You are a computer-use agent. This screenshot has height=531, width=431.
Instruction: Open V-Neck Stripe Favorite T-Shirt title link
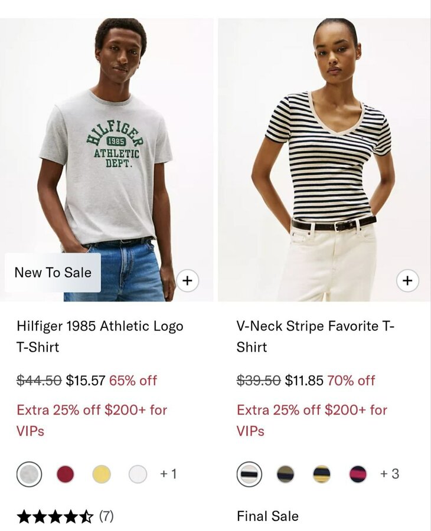tap(315, 336)
